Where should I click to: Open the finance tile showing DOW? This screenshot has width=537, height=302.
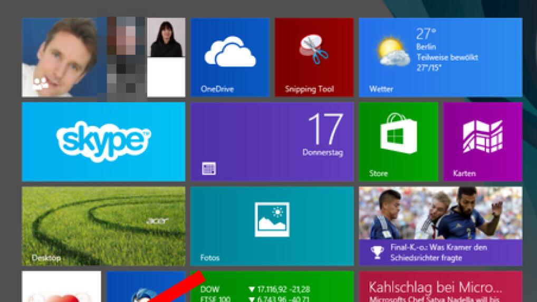coord(272,287)
